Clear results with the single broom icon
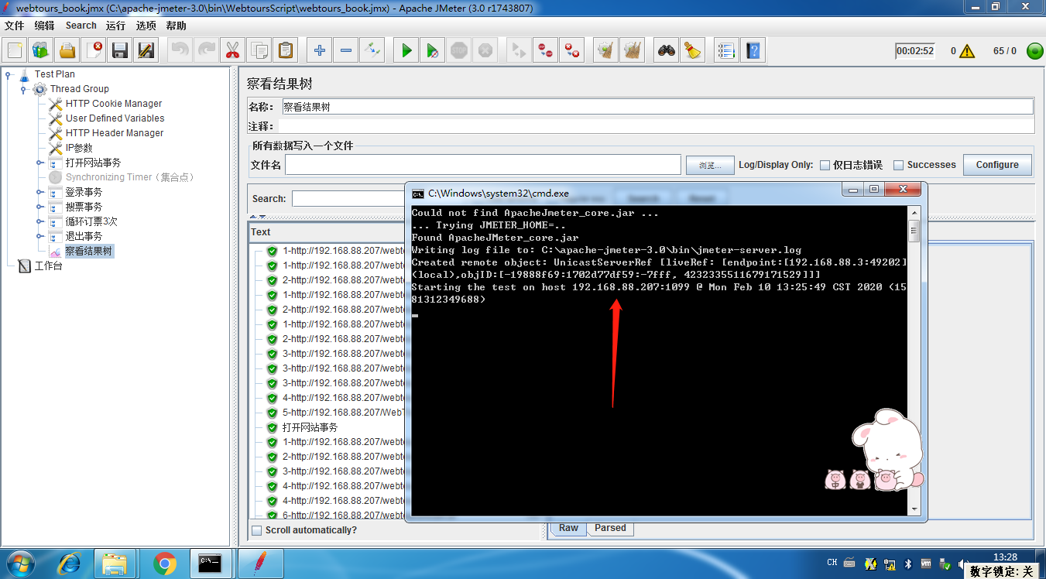 [605, 51]
